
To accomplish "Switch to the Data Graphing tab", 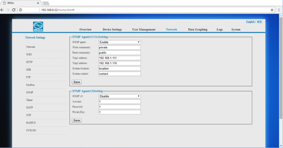I will pyautogui.click(x=198, y=30).
